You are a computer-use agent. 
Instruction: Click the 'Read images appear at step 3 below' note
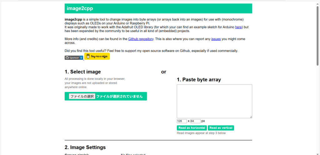(x=201, y=133)
